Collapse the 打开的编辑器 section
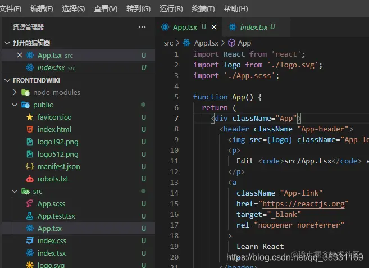Viewport: 369px width, 268px height. click(x=7, y=43)
